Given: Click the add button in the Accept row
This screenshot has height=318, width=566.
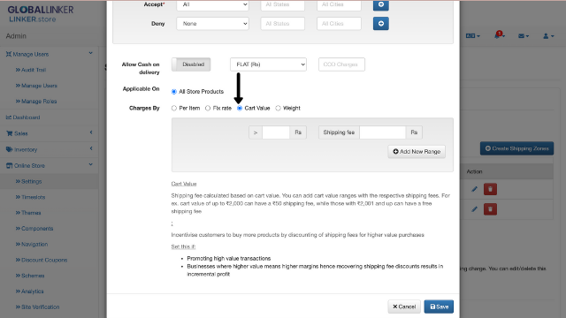Looking at the screenshot, I should point(381,5).
